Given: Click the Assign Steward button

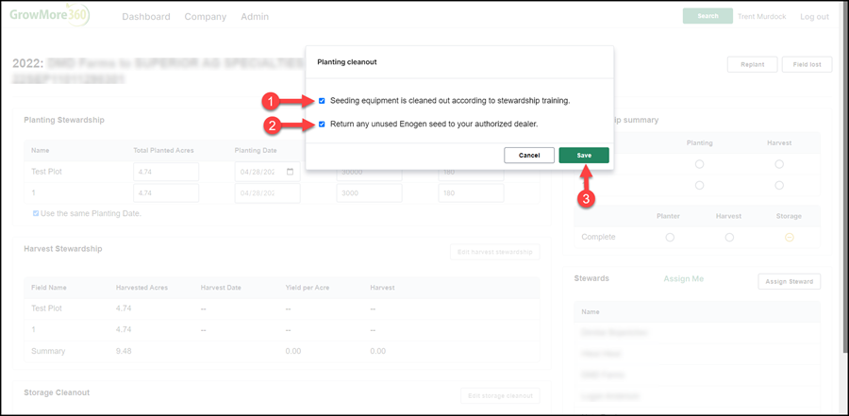Looking at the screenshot, I should (789, 282).
